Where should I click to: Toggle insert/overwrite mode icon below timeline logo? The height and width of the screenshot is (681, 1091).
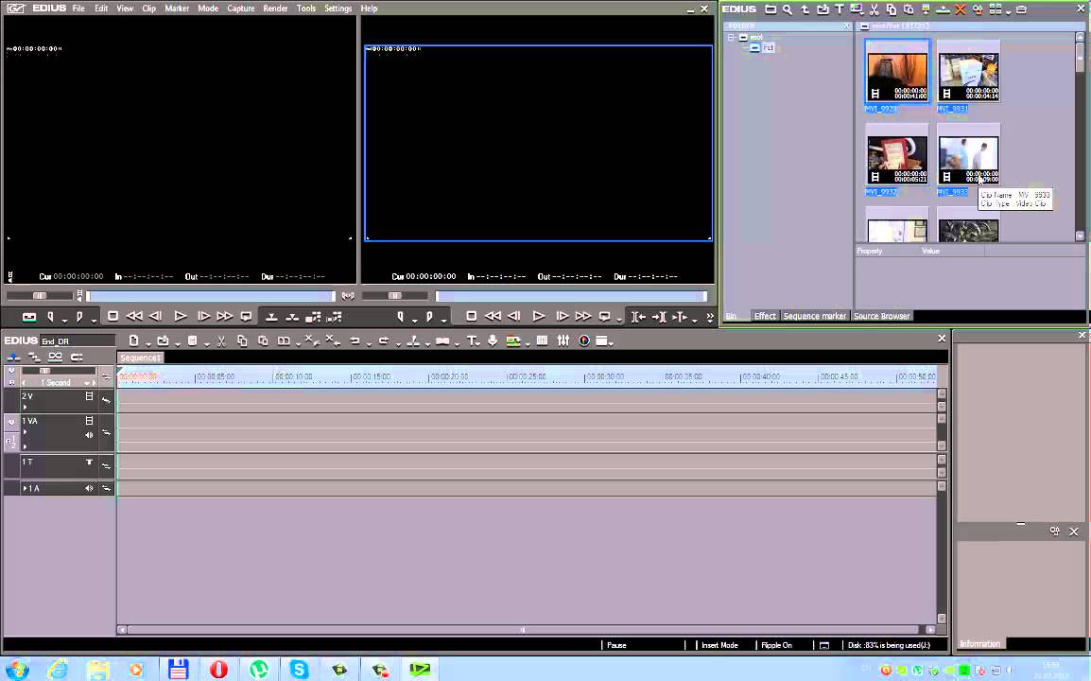click(13, 357)
